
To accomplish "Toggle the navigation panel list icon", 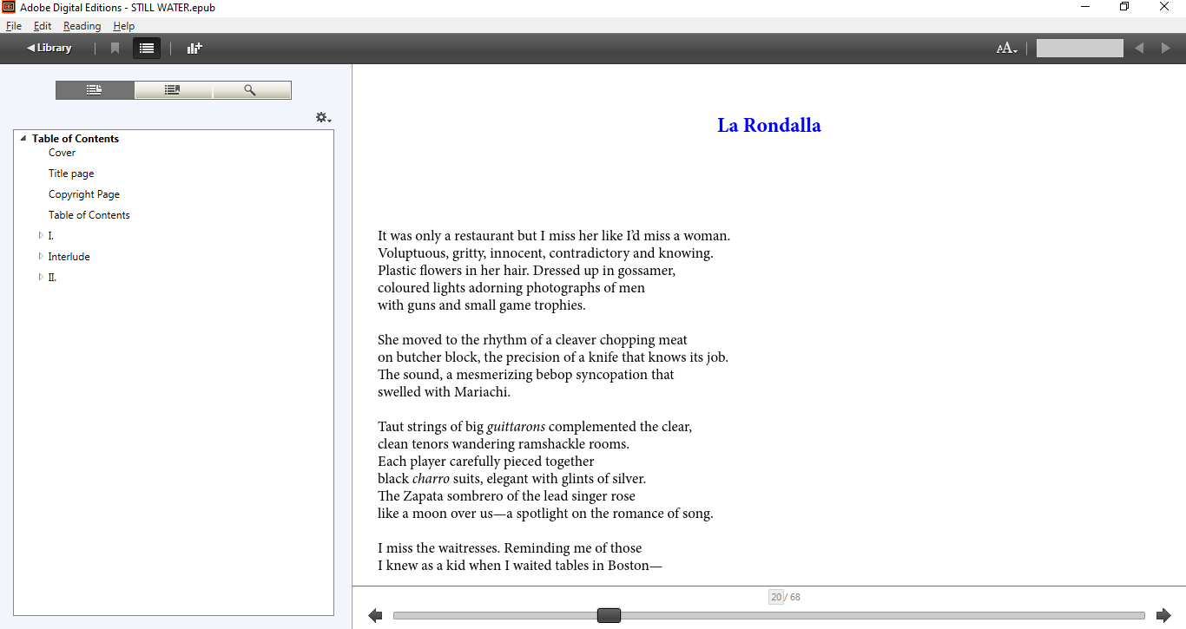I will [x=147, y=49].
